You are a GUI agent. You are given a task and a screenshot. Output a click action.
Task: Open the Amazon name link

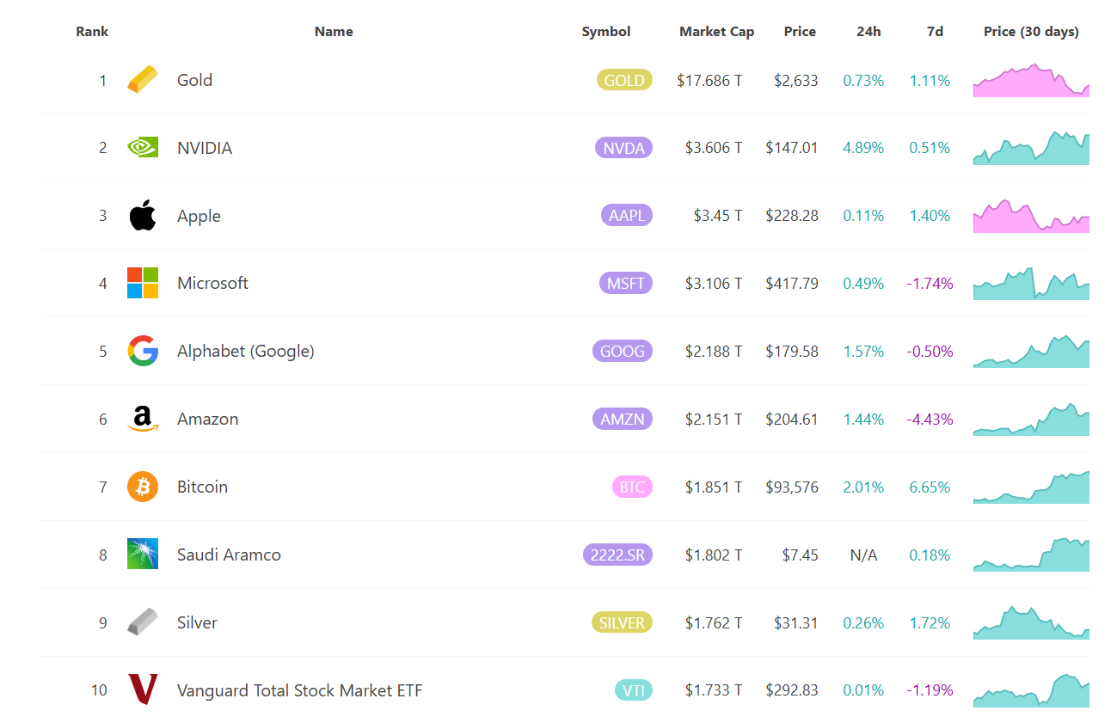pyautogui.click(x=208, y=419)
